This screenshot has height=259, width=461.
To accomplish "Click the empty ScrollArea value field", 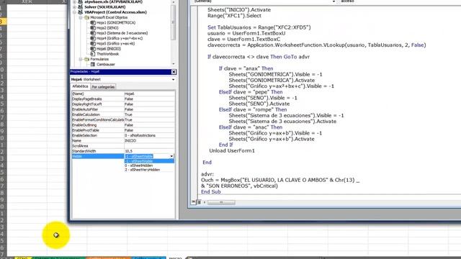I will [x=149, y=146].
